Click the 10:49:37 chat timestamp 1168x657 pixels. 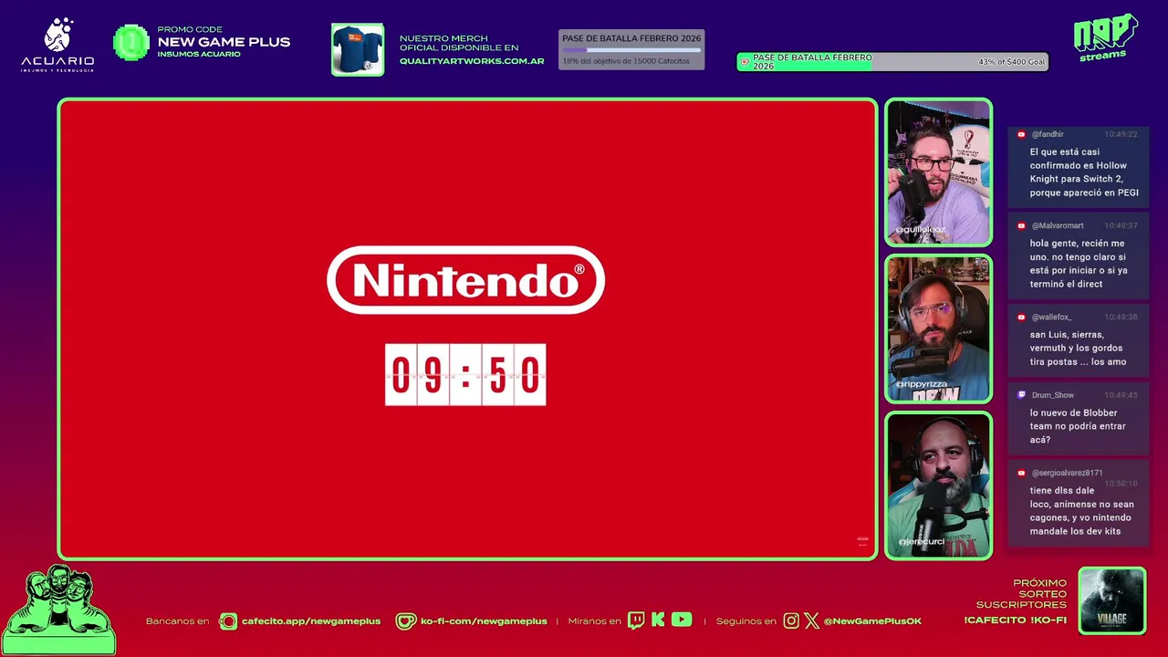(x=1121, y=225)
